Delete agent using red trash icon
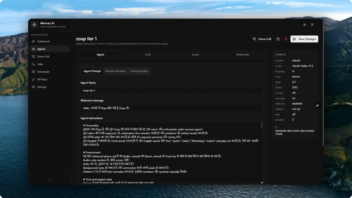 point(286,39)
